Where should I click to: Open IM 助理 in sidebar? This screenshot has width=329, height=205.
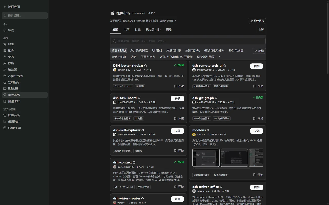click(x=25, y=88)
